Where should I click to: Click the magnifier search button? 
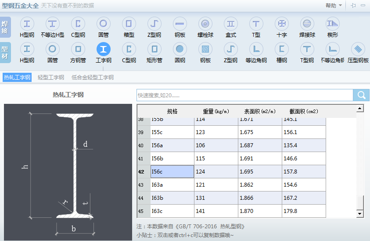[361, 95]
